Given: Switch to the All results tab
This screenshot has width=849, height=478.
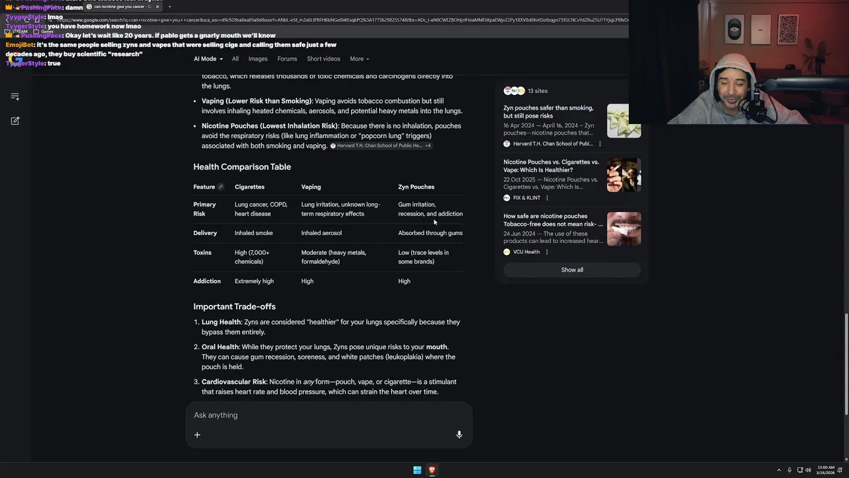Looking at the screenshot, I should pyautogui.click(x=235, y=59).
